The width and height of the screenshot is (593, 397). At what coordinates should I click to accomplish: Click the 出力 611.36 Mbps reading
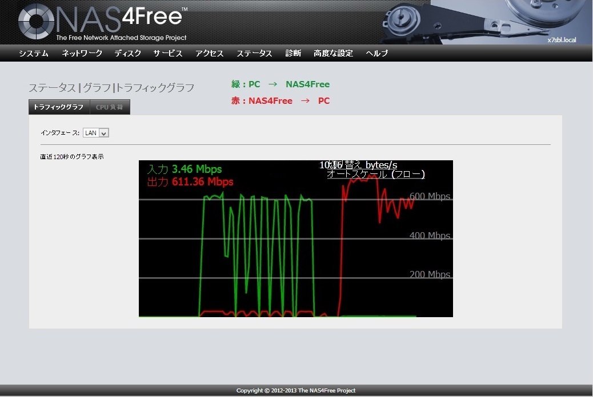(190, 182)
